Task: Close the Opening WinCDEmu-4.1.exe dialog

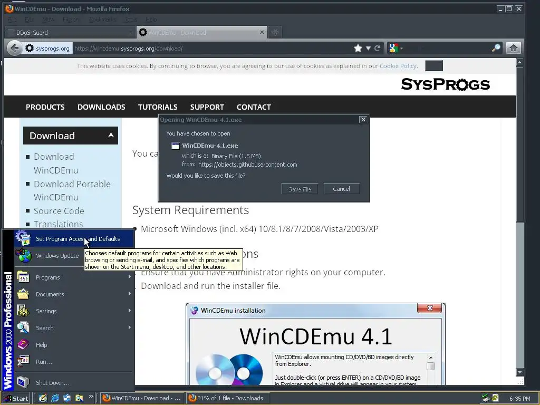Action: coord(363,120)
